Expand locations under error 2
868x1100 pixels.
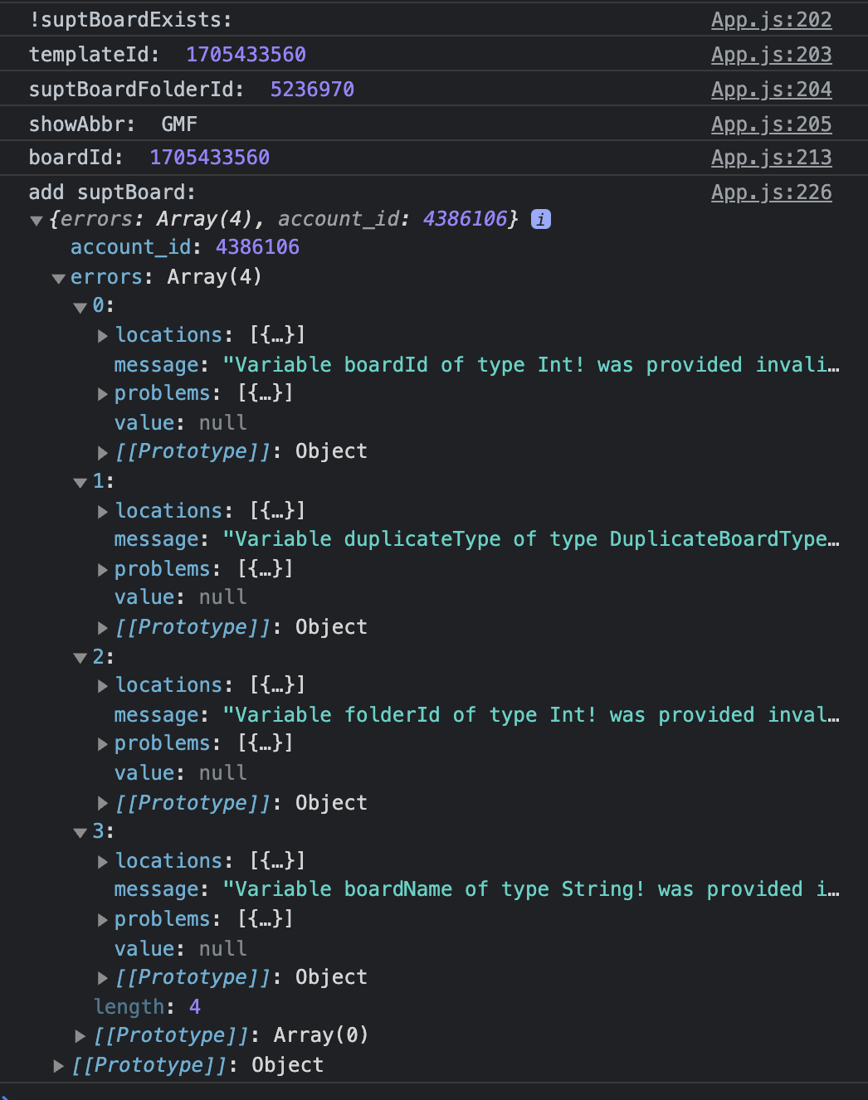(x=103, y=686)
